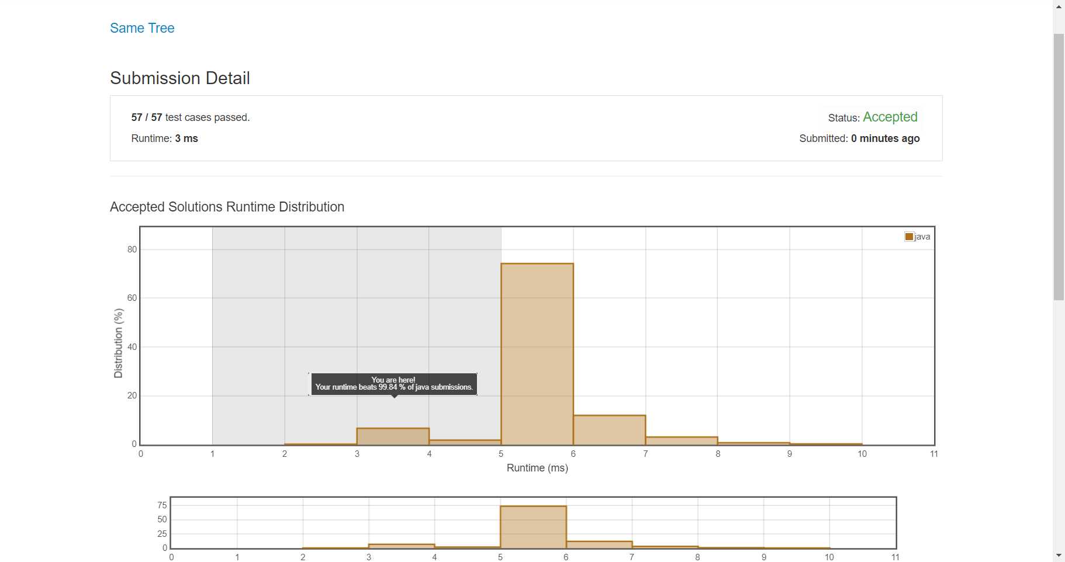Image resolution: width=1065 pixels, height=562 pixels.
Task: Open the Same Tree problem link
Action: (x=142, y=28)
